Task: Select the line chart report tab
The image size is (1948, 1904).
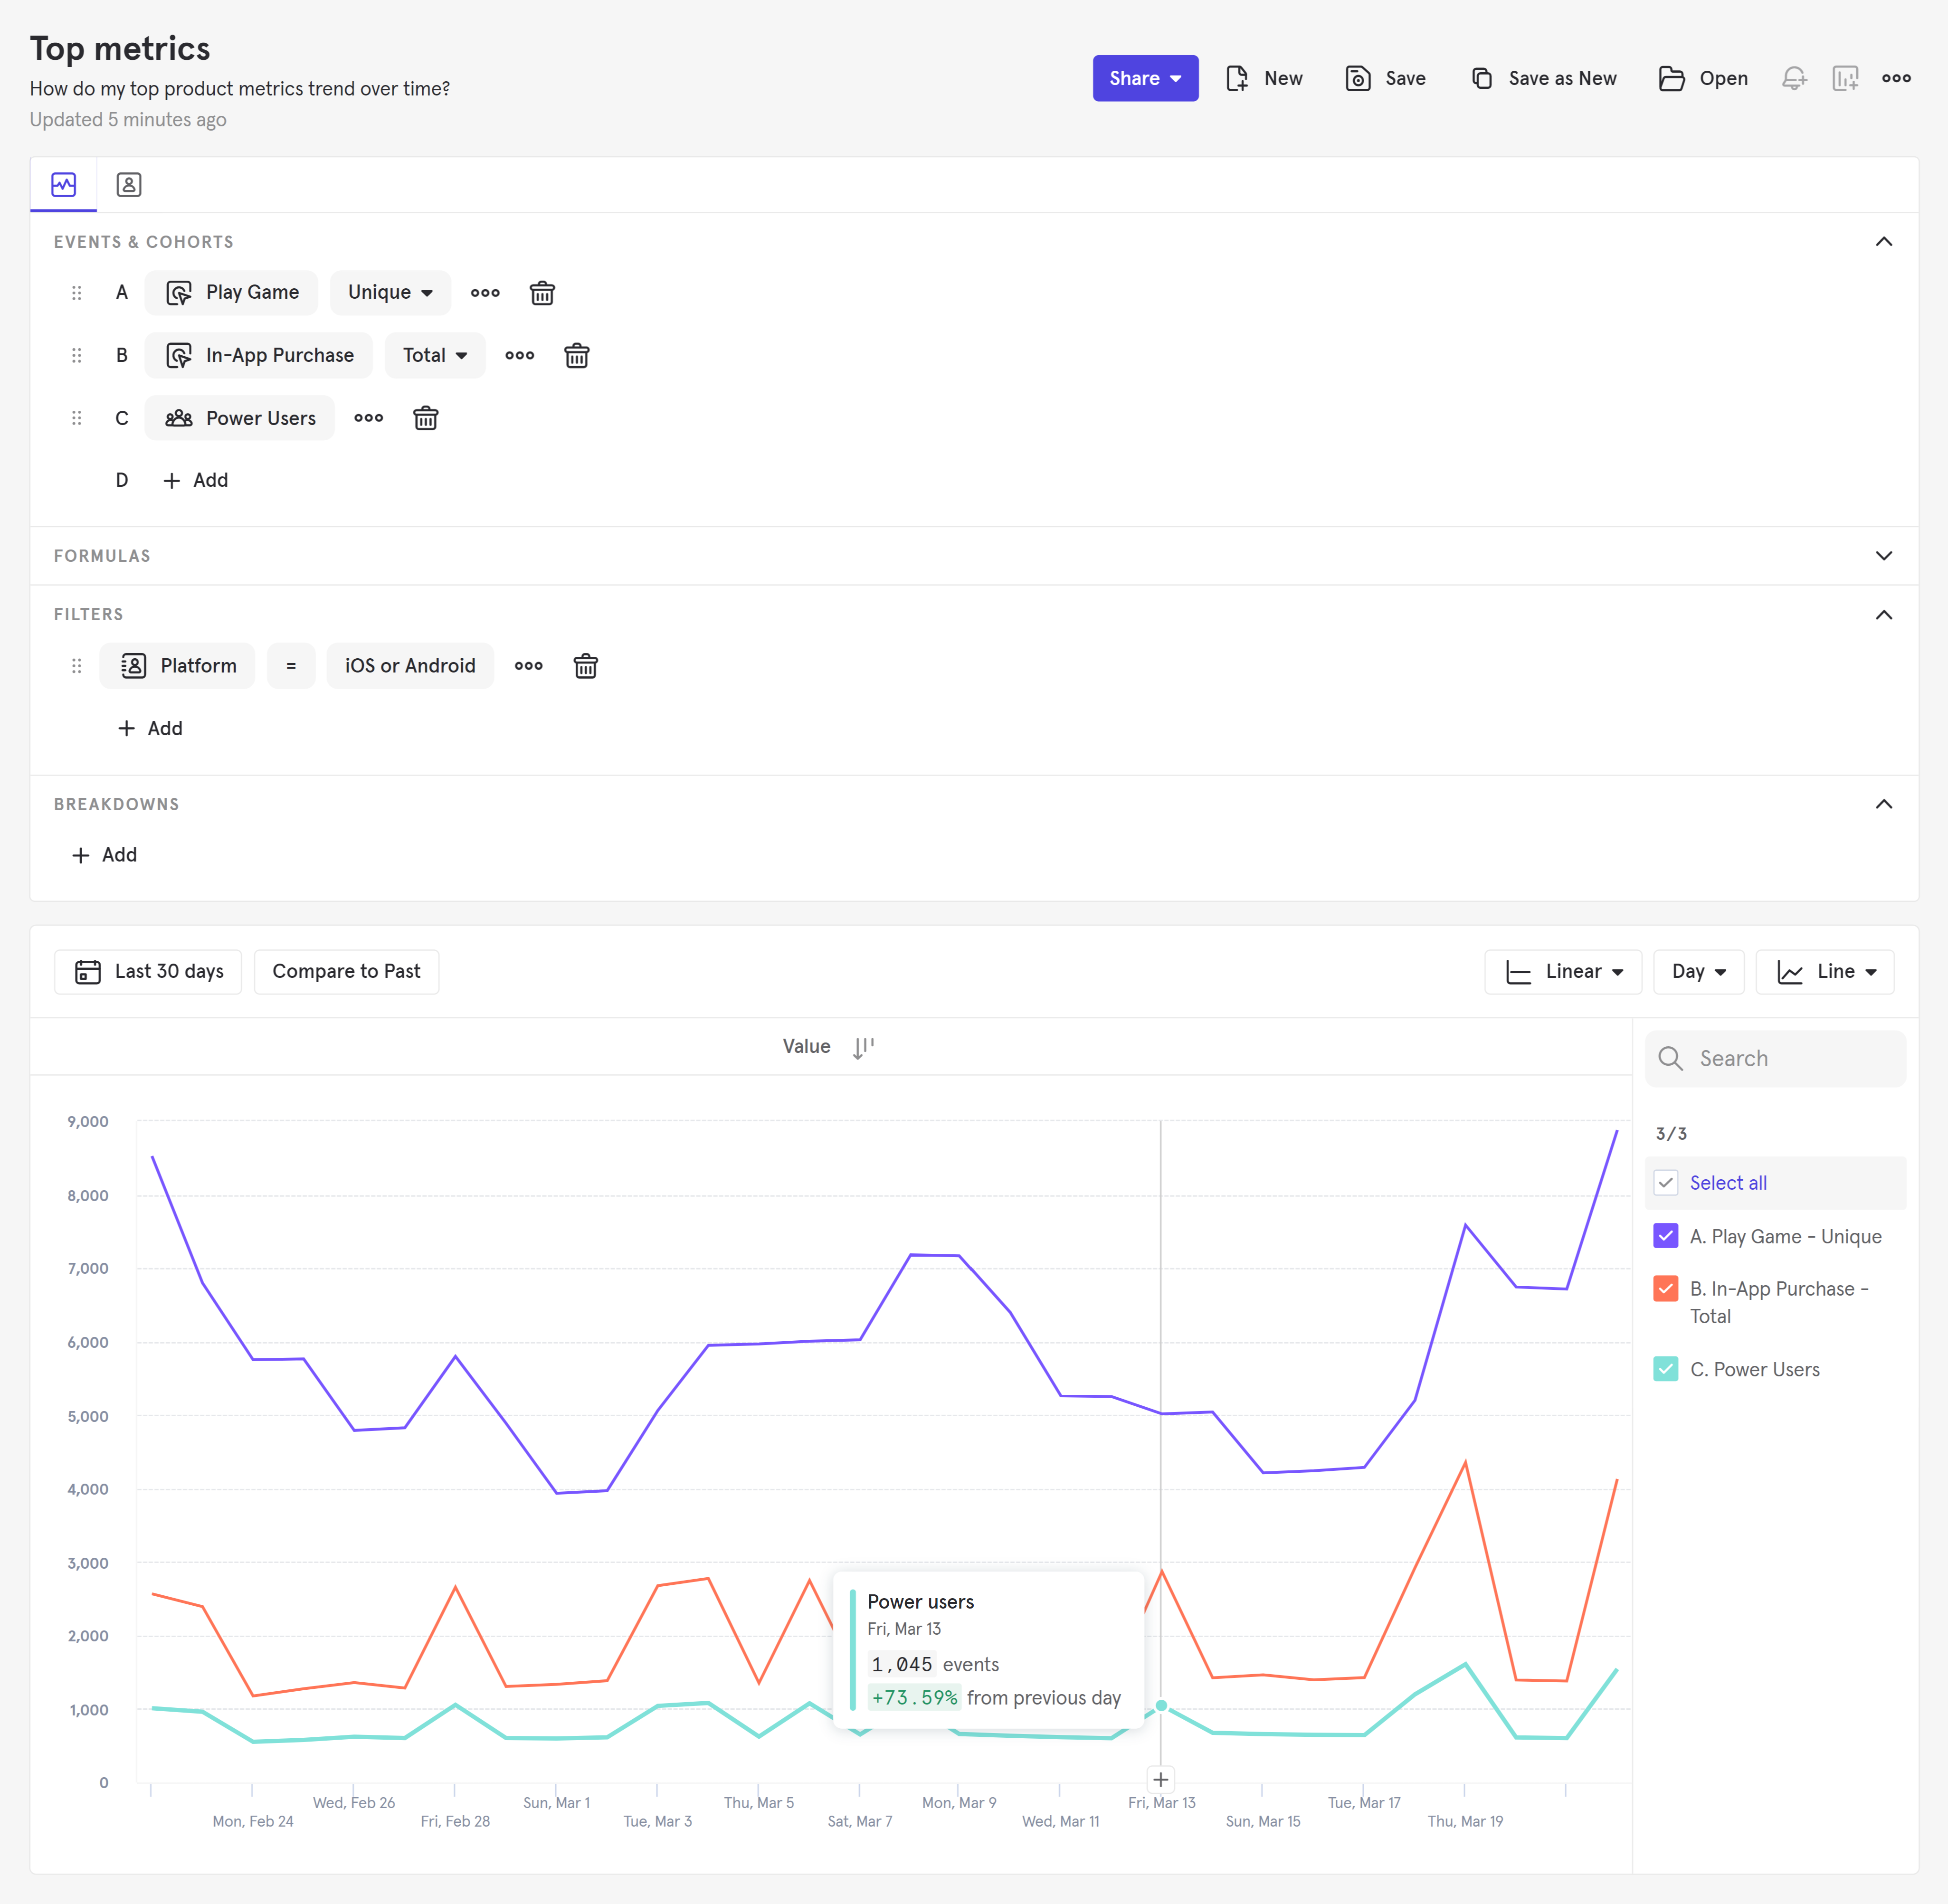Action: tap(63, 184)
